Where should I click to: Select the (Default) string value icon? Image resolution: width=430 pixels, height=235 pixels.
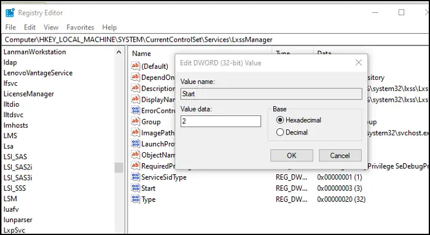135,66
